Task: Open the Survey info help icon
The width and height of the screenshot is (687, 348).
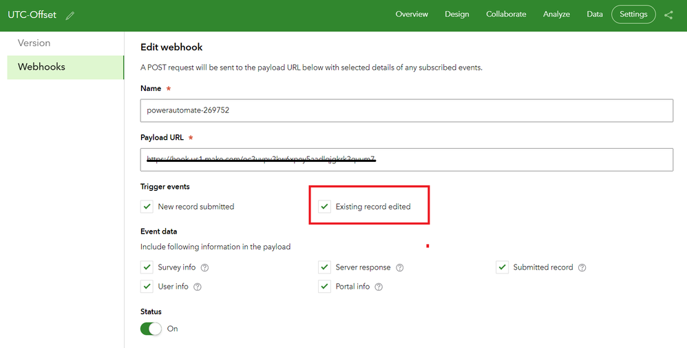Action: [204, 267]
